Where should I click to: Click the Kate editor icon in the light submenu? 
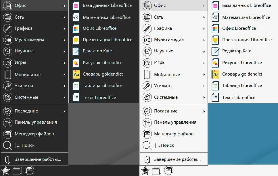215,51
